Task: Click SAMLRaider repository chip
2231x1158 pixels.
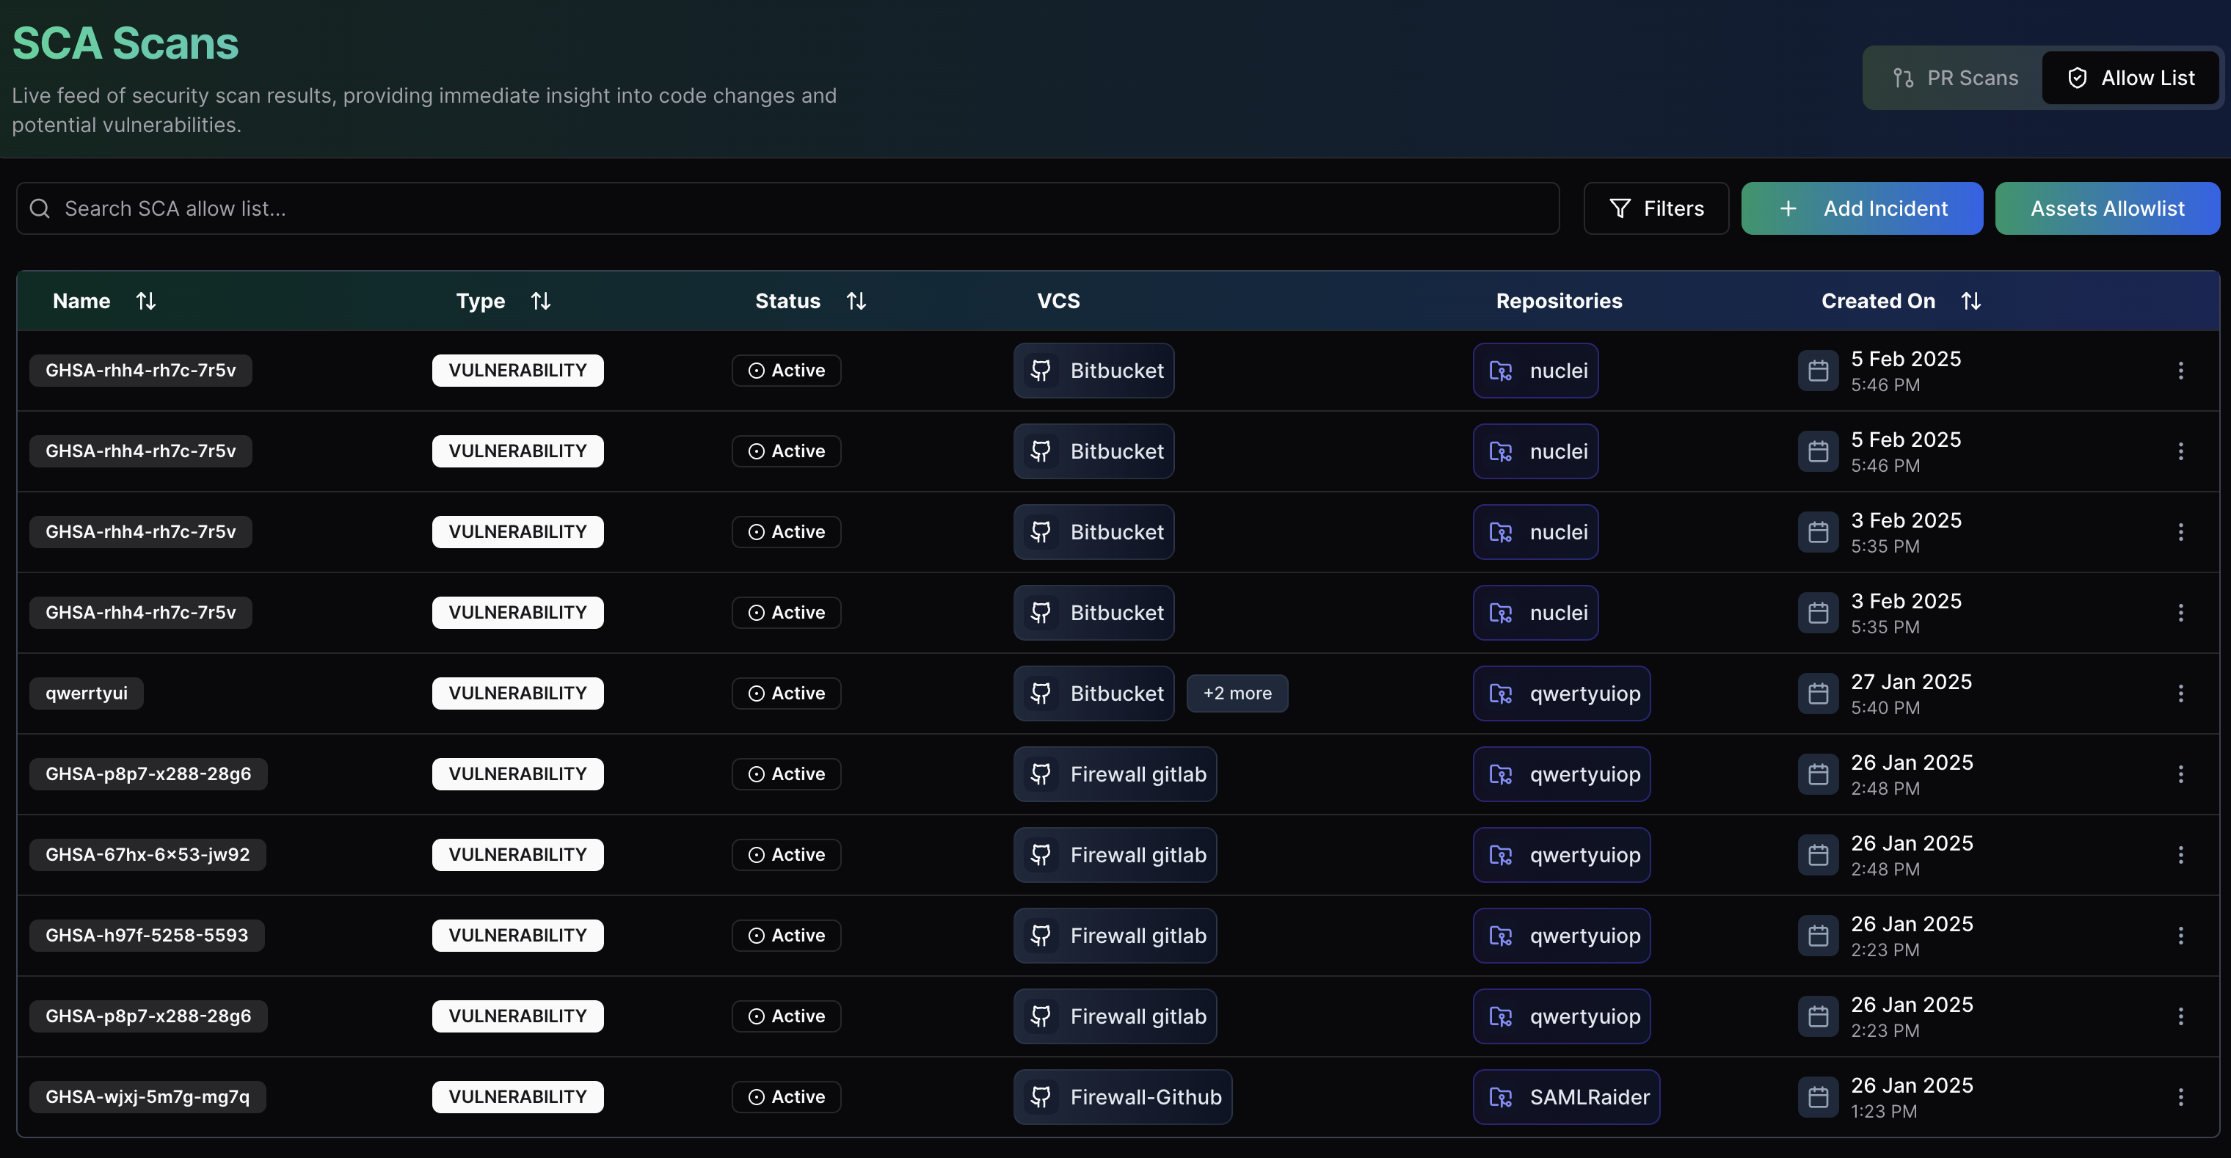Action: point(1566,1096)
